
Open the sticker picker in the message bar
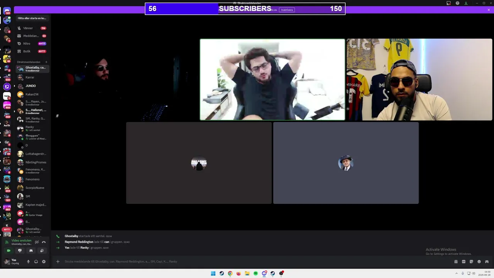[x=471, y=261]
